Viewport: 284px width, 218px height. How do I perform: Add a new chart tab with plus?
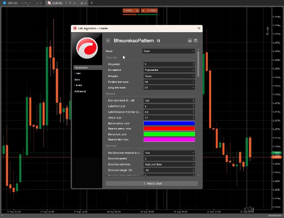coord(92,3)
